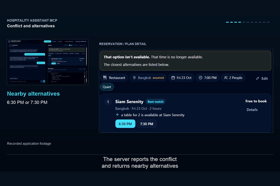
Task: Select the 2 People party-size chip
Action: click(233, 78)
